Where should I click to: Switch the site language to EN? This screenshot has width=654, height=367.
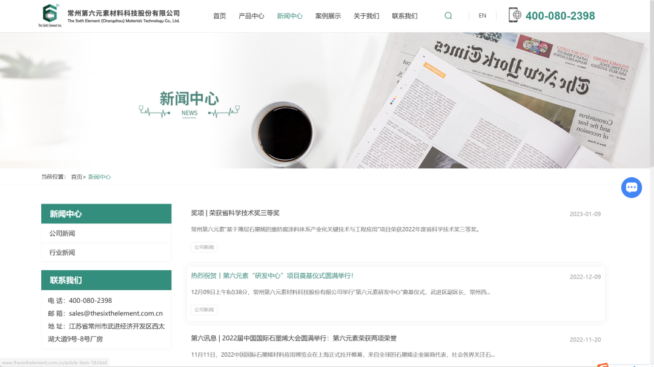[482, 15]
